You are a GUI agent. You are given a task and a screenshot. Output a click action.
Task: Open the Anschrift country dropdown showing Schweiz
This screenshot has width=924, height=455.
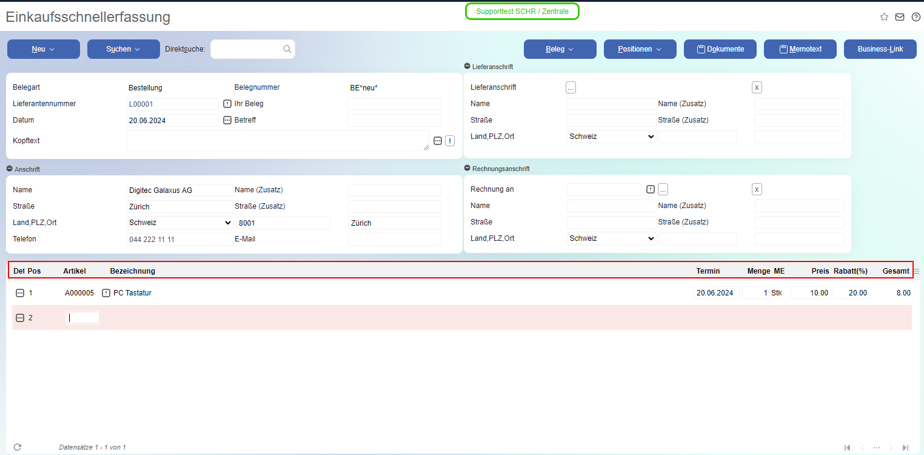[179, 223]
